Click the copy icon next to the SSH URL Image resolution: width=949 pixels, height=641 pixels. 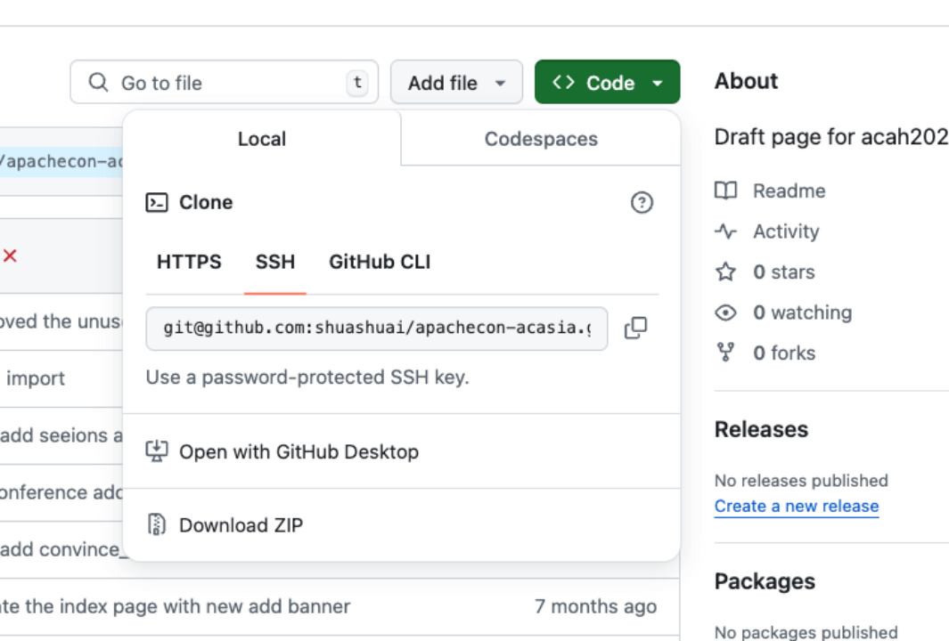pyautogui.click(x=636, y=328)
